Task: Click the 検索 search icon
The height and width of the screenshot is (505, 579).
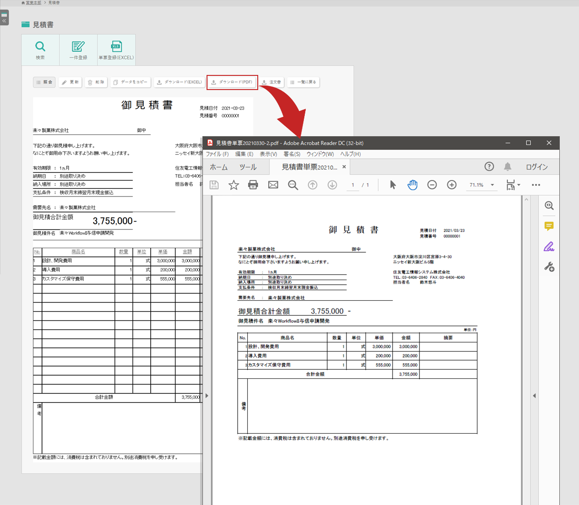Action: coord(40,50)
